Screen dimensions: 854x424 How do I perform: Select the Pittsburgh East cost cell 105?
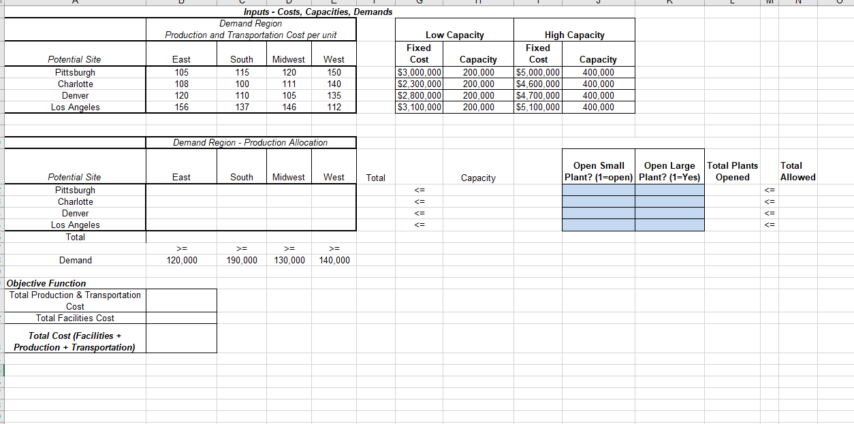(x=181, y=72)
